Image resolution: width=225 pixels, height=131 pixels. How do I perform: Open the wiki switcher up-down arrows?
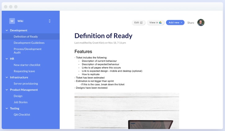pyautogui.click(x=50, y=21)
